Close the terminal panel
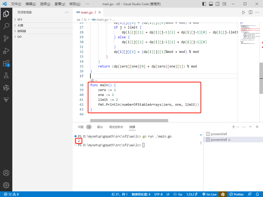The height and width of the screenshot is (197, 263). [257, 127]
